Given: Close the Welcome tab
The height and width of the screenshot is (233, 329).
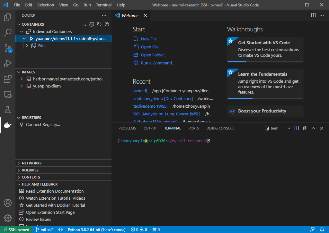Looking at the screenshot, I should [145, 15].
